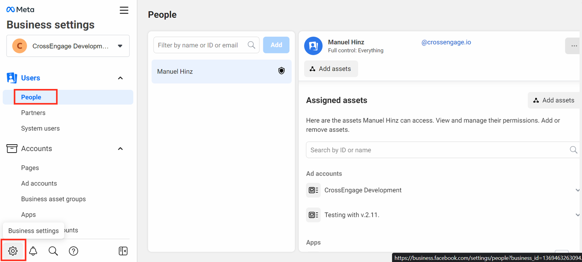Open the help question mark icon

click(74, 251)
